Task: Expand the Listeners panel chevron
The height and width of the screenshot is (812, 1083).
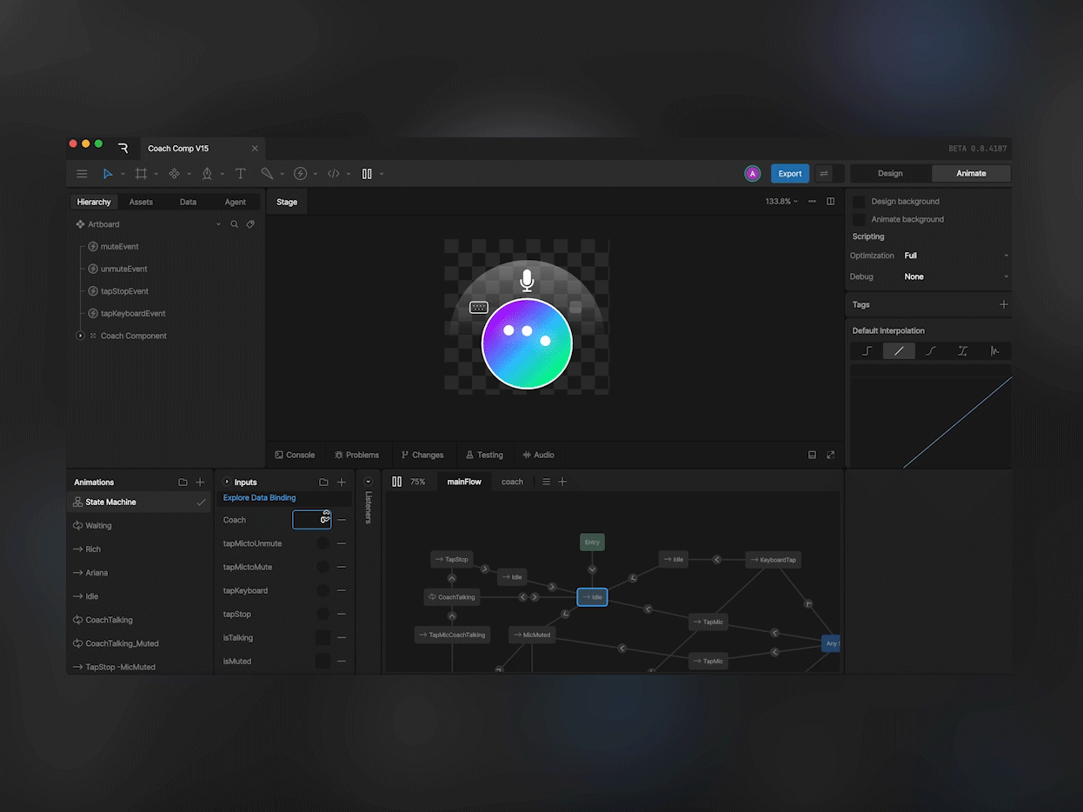Action: 368,482
